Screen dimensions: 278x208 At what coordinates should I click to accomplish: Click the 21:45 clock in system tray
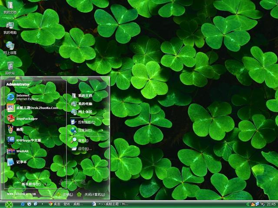click(271, 204)
